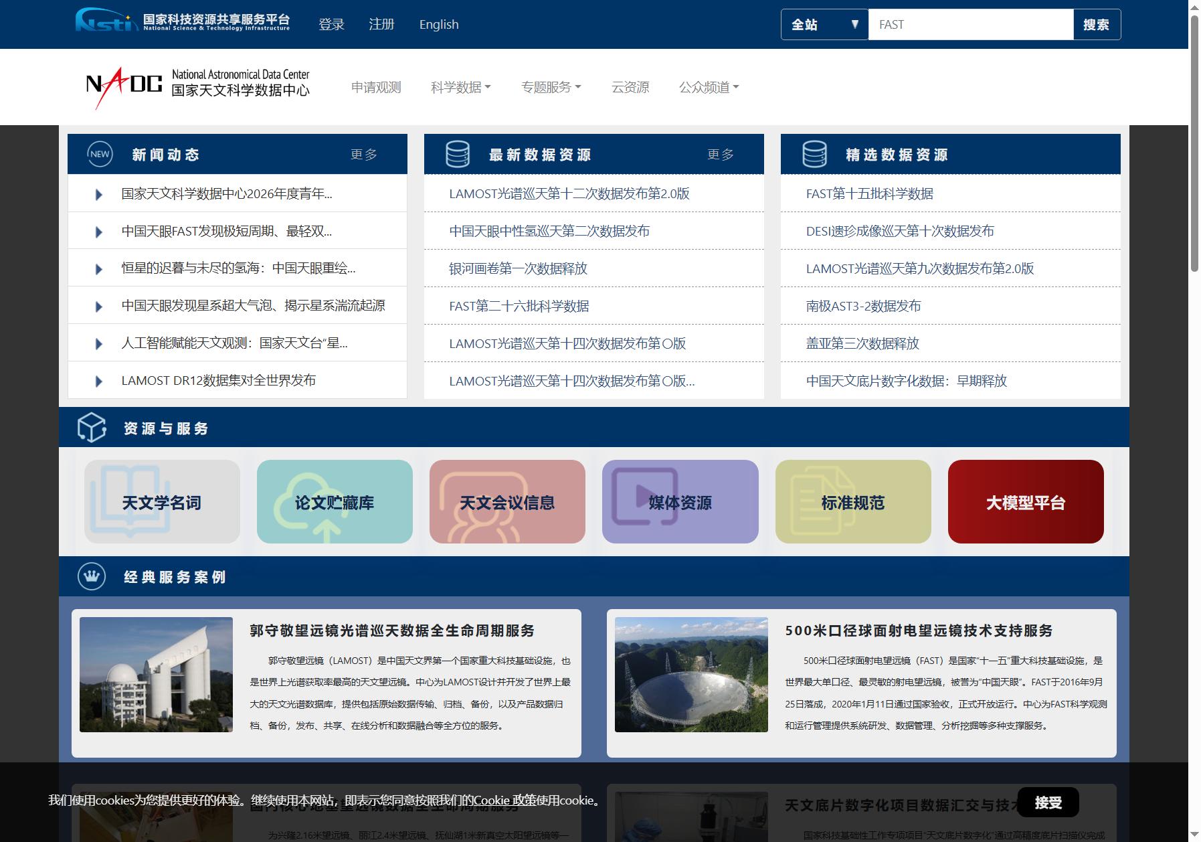The width and height of the screenshot is (1201, 842).
Task: Click the arrow bullet before LAMOST DR12数据集对全世界发布
Action: click(x=99, y=381)
